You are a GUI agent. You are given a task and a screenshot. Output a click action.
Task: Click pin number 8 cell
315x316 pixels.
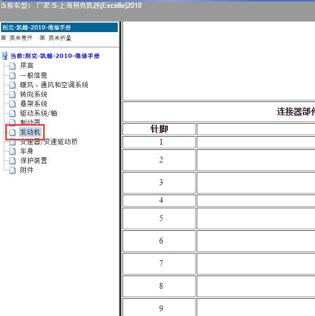(x=159, y=286)
